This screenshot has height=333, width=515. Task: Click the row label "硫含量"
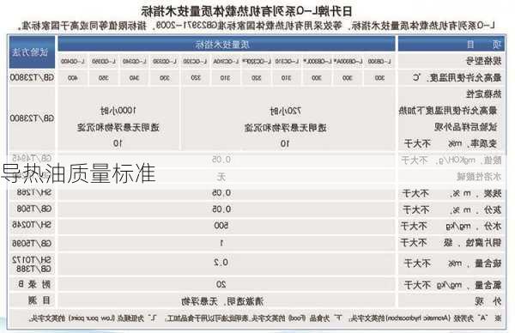(488, 263)
